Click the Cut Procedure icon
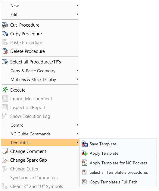 click(x=5, y=25)
